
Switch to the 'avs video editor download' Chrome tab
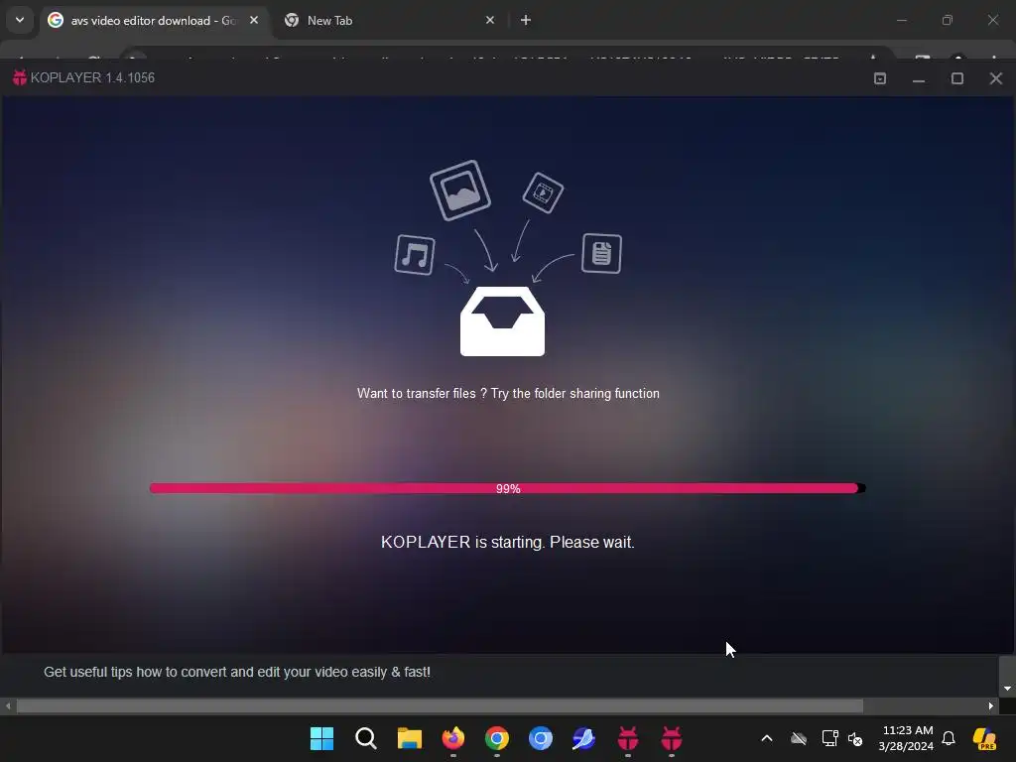pos(154,21)
